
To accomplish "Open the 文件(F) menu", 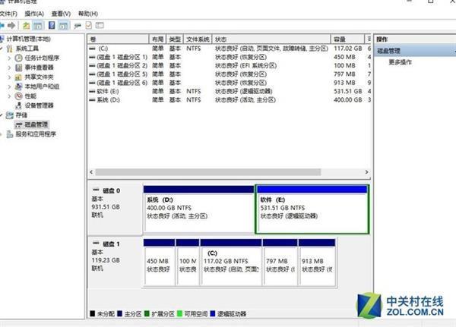I will (x=8, y=14).
